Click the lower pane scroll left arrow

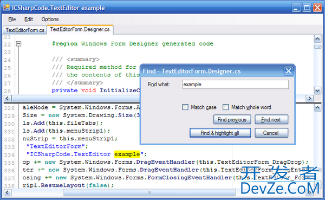point(8,192)
